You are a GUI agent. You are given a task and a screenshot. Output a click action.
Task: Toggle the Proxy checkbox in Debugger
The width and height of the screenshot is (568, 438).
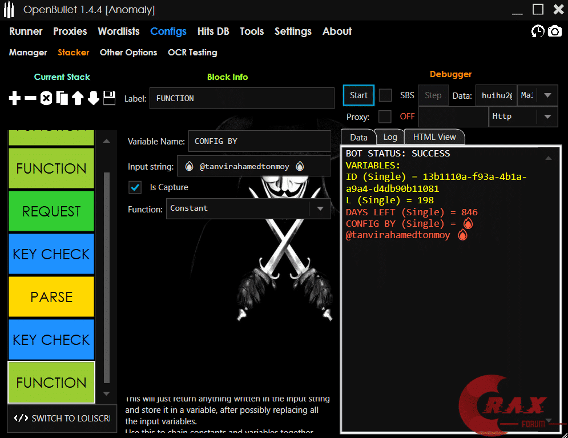tap(385, 116)
